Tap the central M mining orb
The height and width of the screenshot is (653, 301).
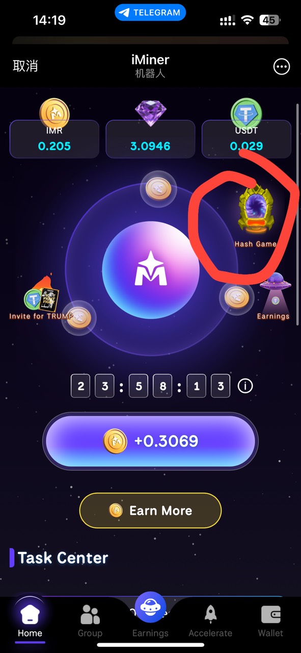click(151, 270)
